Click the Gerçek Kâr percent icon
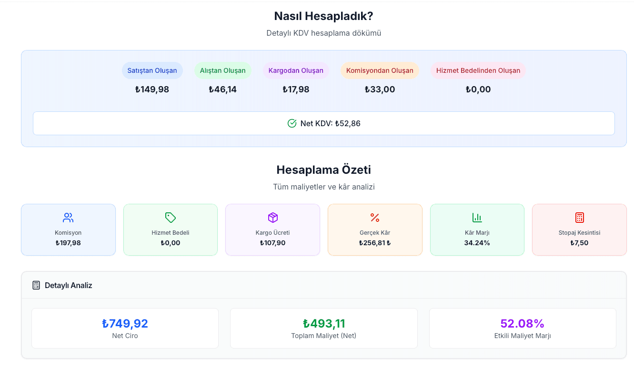 pos(375,218)
